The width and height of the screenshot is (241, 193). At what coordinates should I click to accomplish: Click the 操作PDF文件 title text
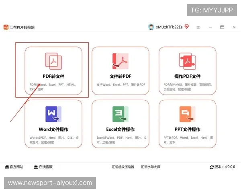[187, 76]
